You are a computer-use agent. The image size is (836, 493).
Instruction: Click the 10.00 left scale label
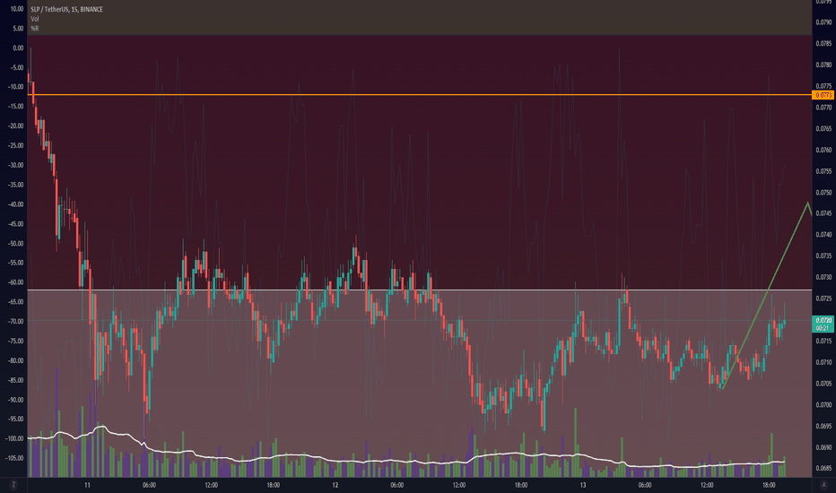tap(17, 9)
